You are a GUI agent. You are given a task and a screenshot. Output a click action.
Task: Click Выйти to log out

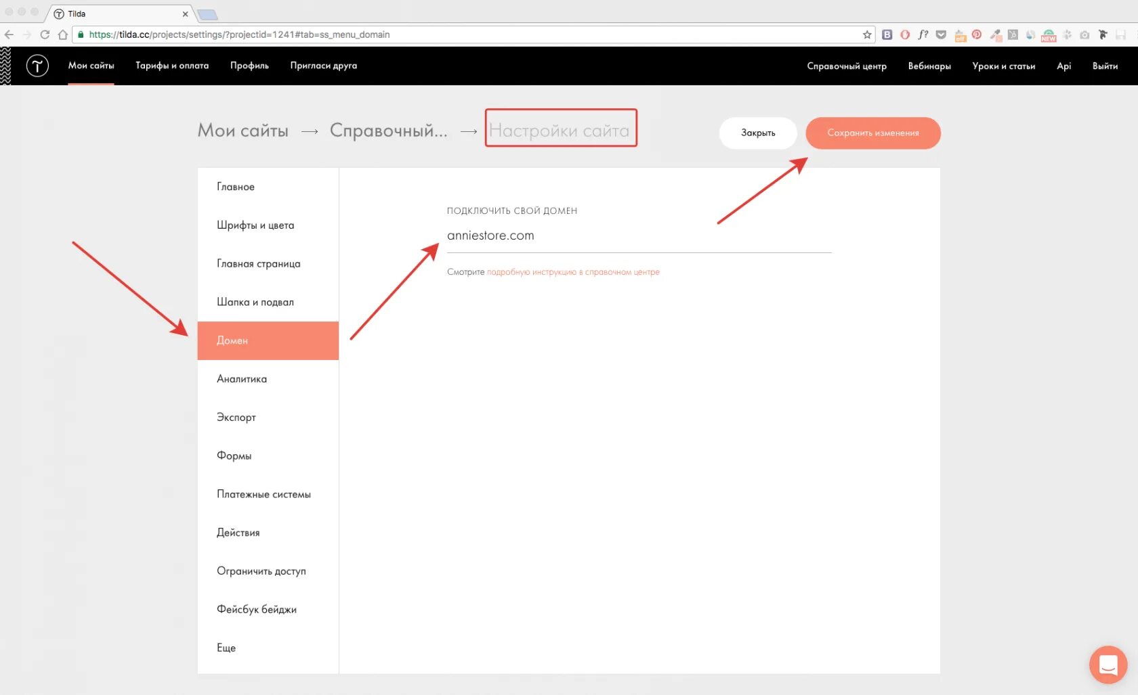(x=1105, y=66)
